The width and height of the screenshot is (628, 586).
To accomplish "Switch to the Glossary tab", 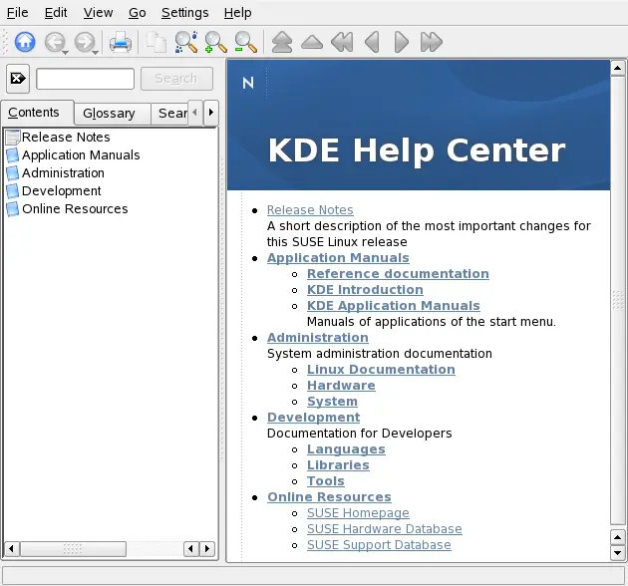I will click(109, 114).
